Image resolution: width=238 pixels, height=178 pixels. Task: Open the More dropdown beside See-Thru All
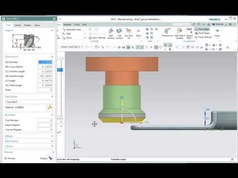pos(138,34)
